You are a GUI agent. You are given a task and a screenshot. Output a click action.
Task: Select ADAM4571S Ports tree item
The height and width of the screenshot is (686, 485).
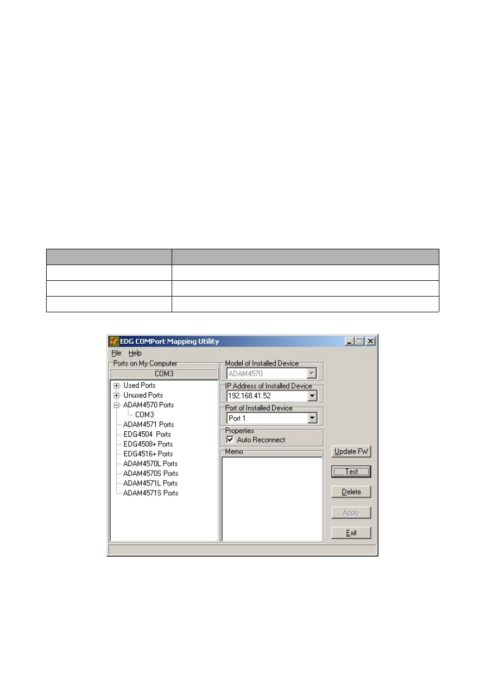[150, 493]
